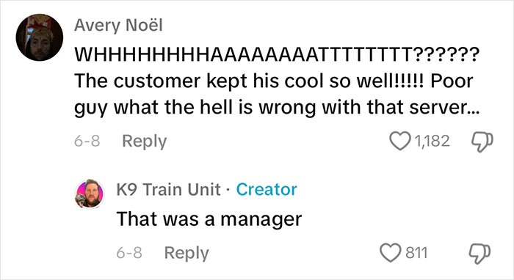Screen dimensions: 514x280
Task: Click the 811 like count
Action: click(416, 253)
